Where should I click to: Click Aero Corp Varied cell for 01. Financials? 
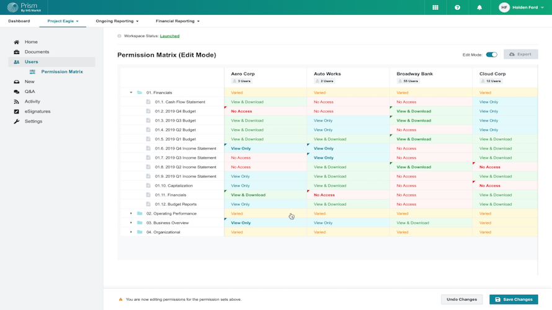pos(265,92)
